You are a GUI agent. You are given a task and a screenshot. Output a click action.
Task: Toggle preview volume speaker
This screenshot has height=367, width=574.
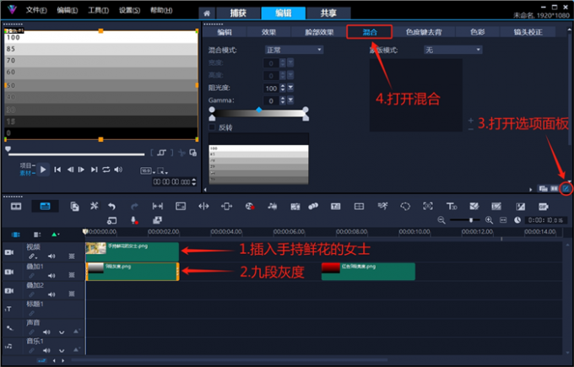118,170
